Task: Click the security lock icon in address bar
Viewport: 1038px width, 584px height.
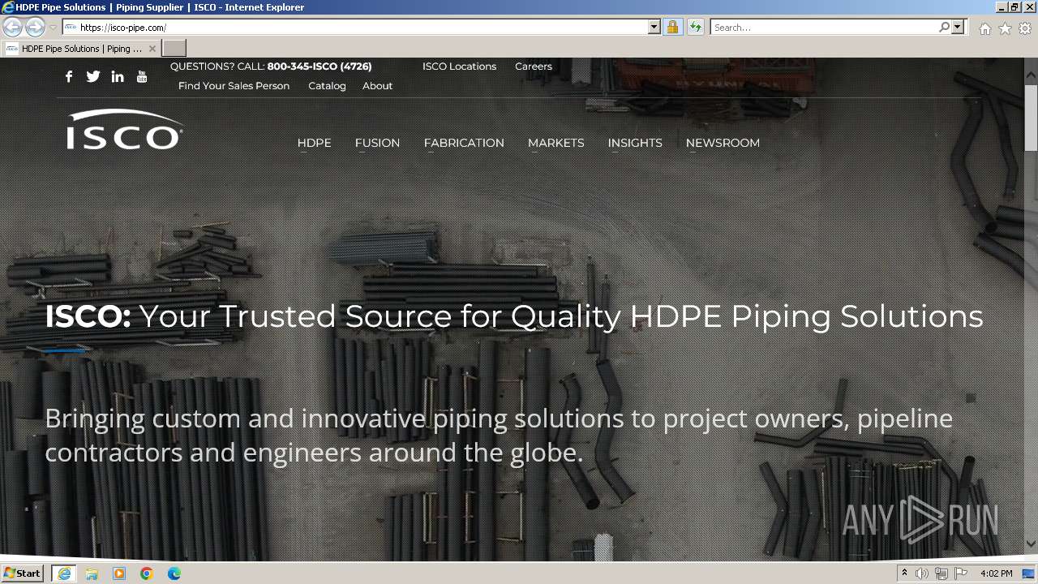Action: (672, 27)
